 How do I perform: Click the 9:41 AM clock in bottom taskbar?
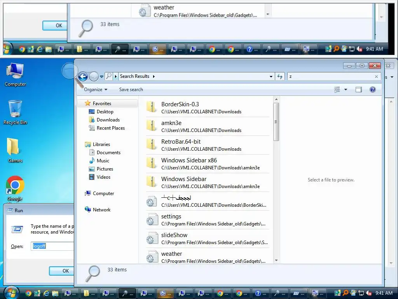tap(384, 293)
